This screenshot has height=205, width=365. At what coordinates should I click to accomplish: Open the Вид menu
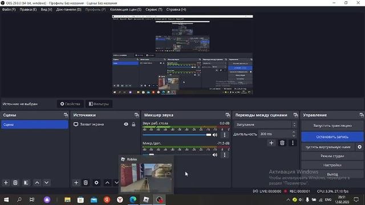pyautogui.click(x=47, y=10)
